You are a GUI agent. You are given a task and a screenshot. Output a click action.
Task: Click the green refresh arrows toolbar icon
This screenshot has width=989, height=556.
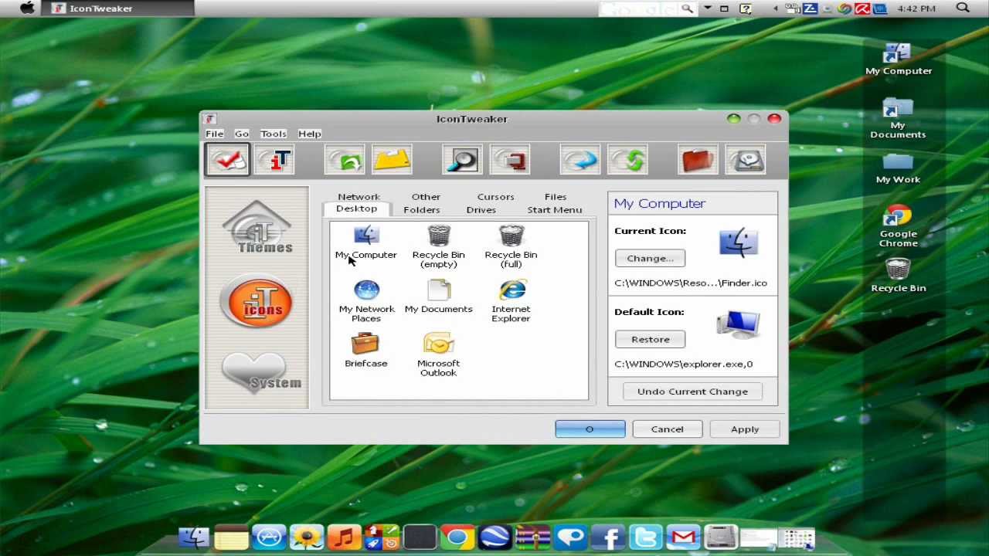(x=627, y=160)
